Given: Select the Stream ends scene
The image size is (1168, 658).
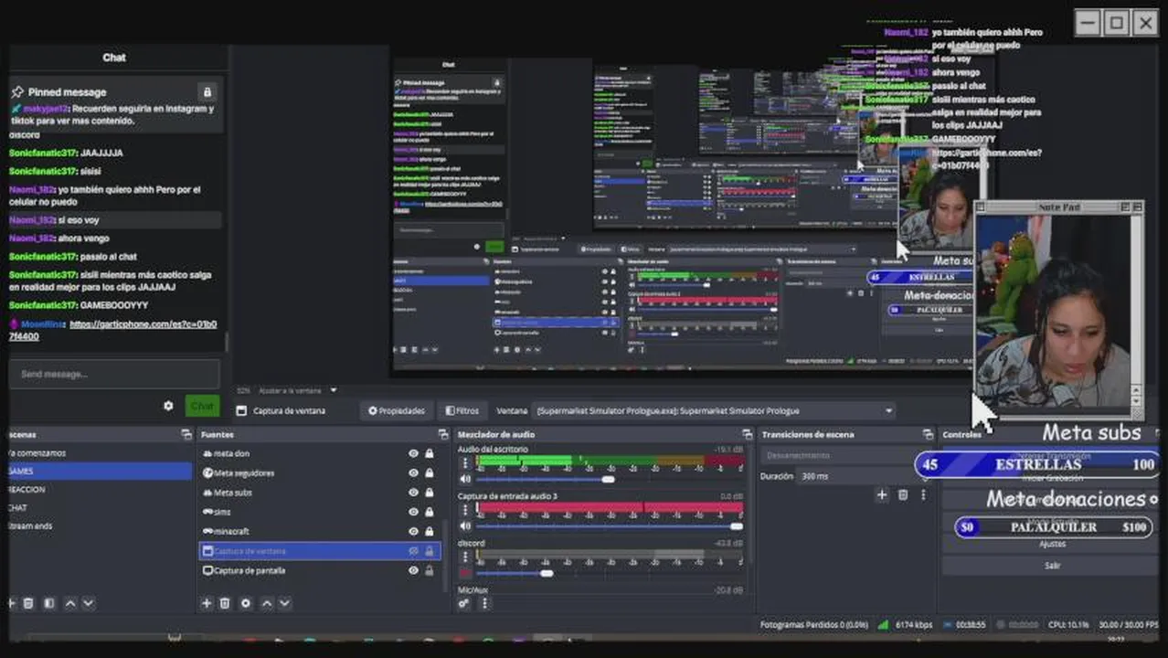Looking at the screenshot, I should coord(99,526).
